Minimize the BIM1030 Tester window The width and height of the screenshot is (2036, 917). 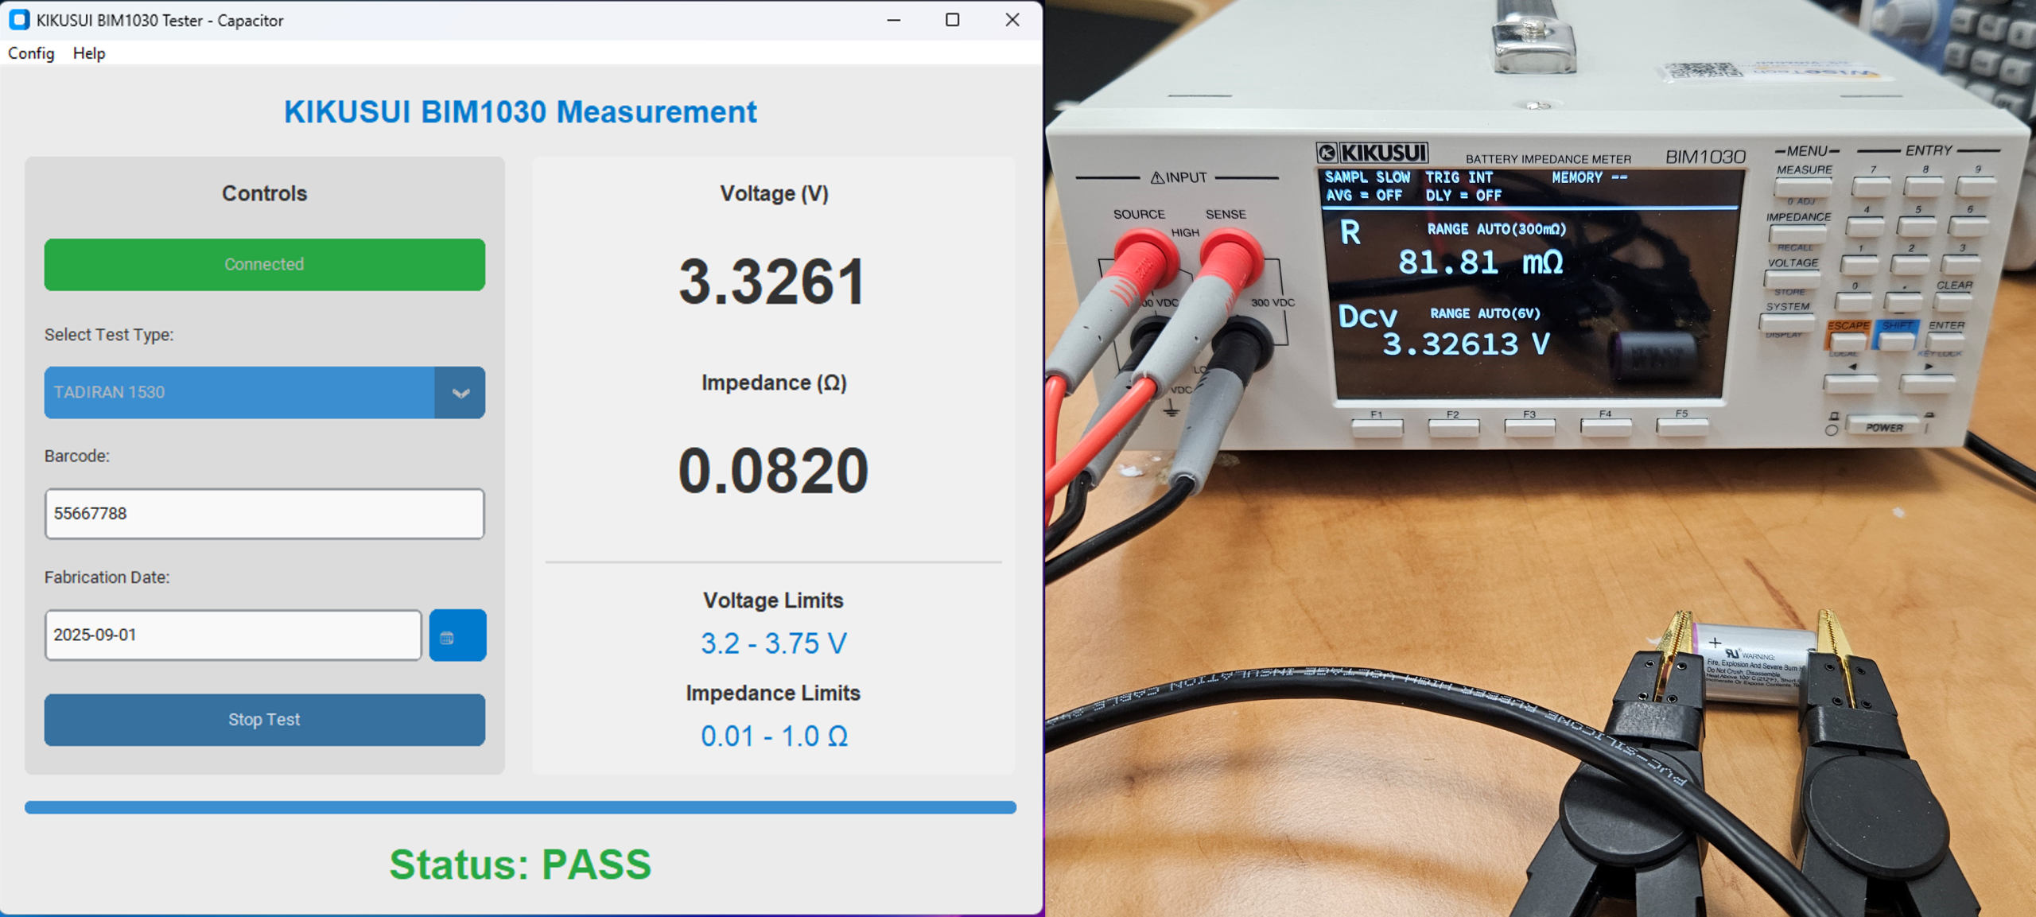(x=894, y=20)
